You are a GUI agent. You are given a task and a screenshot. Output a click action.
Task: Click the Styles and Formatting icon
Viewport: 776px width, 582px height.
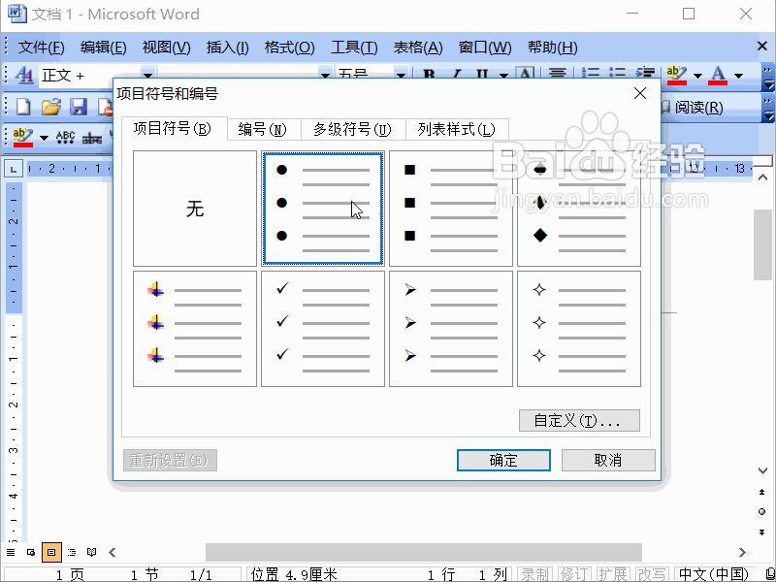[23, 76]
